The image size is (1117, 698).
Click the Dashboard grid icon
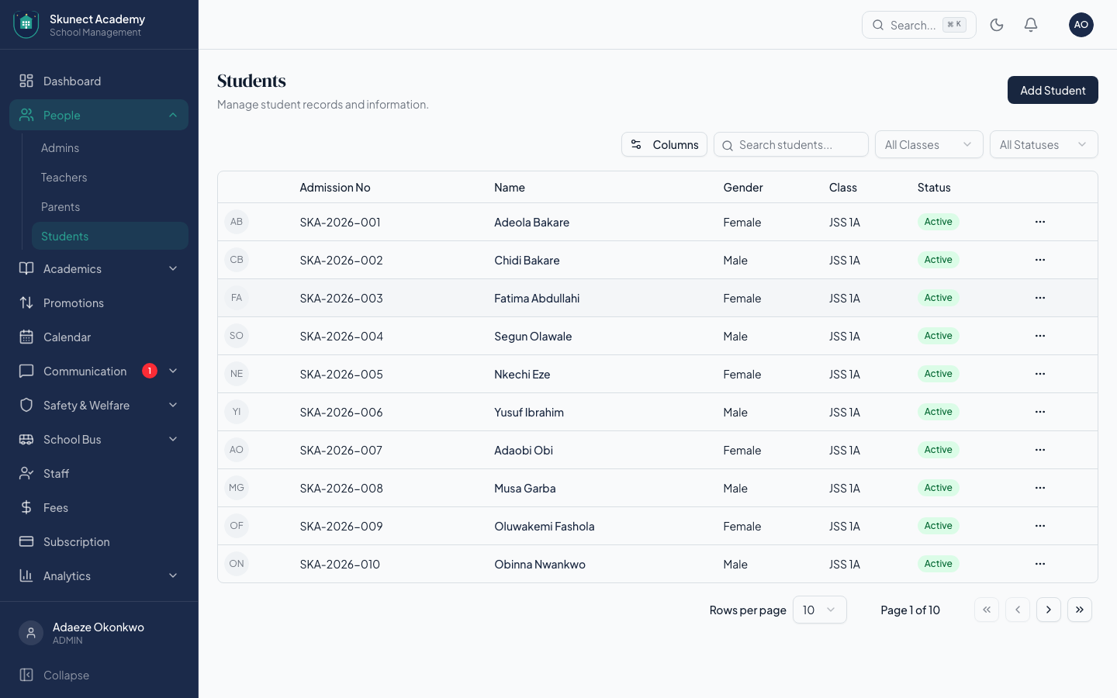pyautogui.click(x=26, y=81)
